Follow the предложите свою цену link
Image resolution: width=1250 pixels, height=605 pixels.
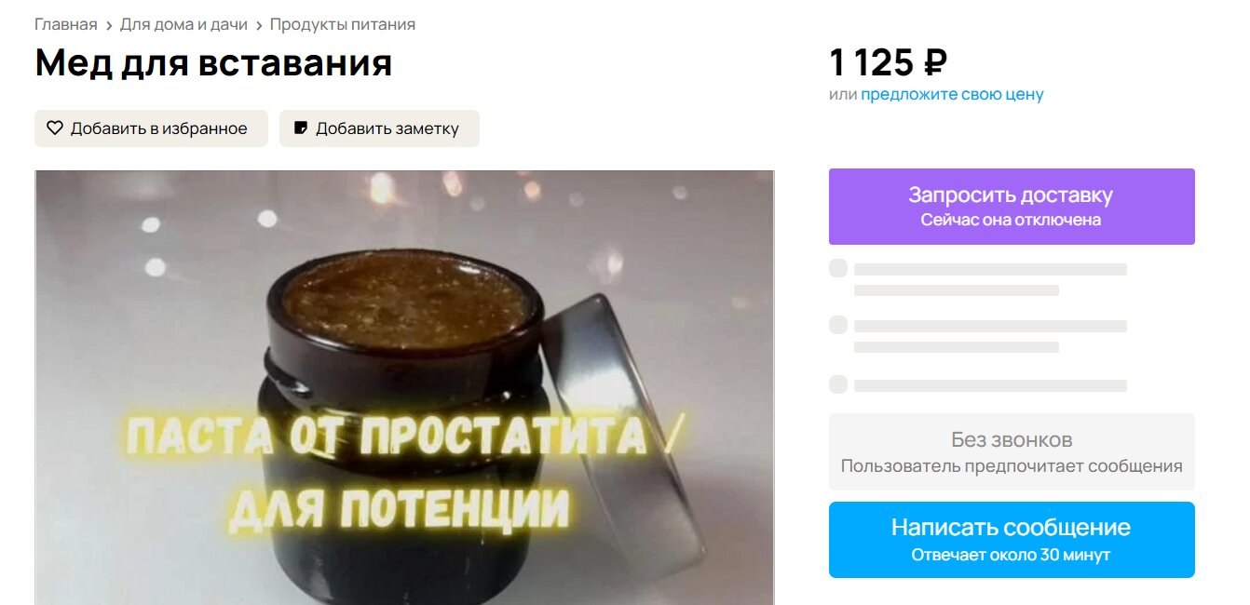coord(952,94)
